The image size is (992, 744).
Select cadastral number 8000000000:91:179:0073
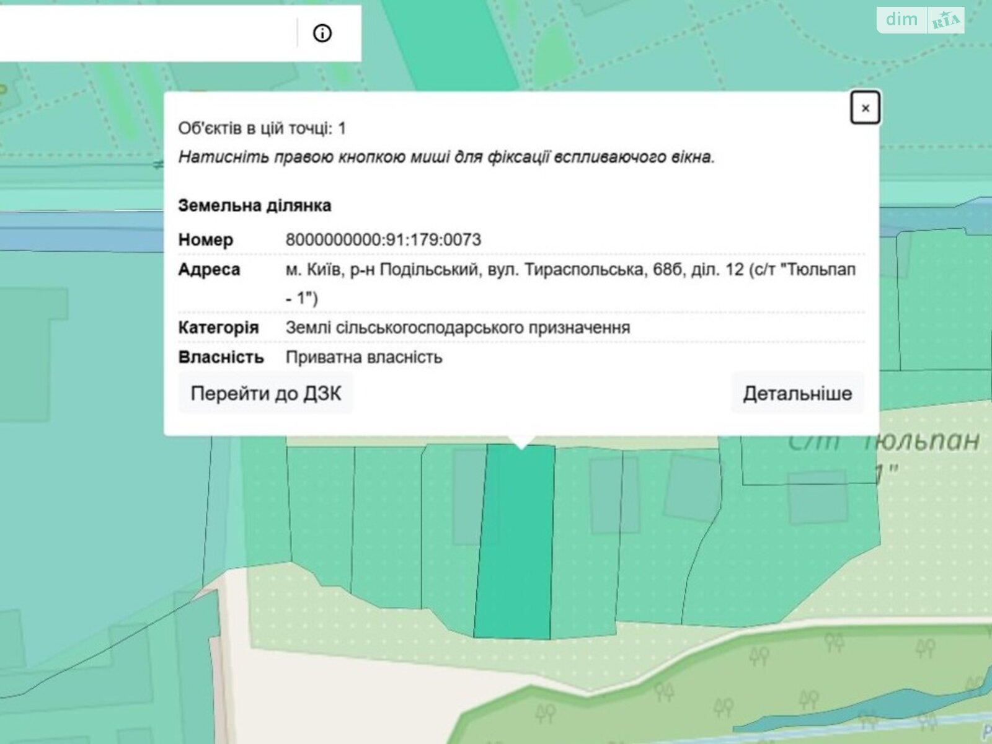click(x=384, y=239)
